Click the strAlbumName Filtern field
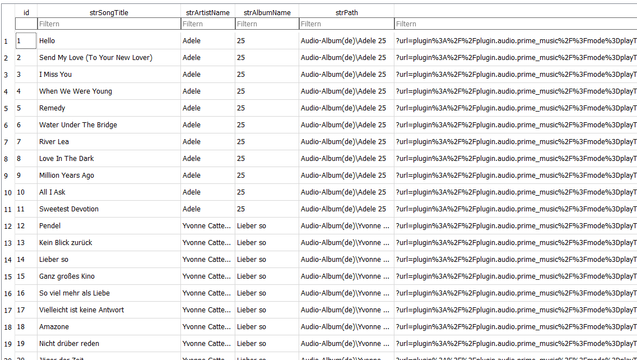637x360 pixels. [267, 24]
